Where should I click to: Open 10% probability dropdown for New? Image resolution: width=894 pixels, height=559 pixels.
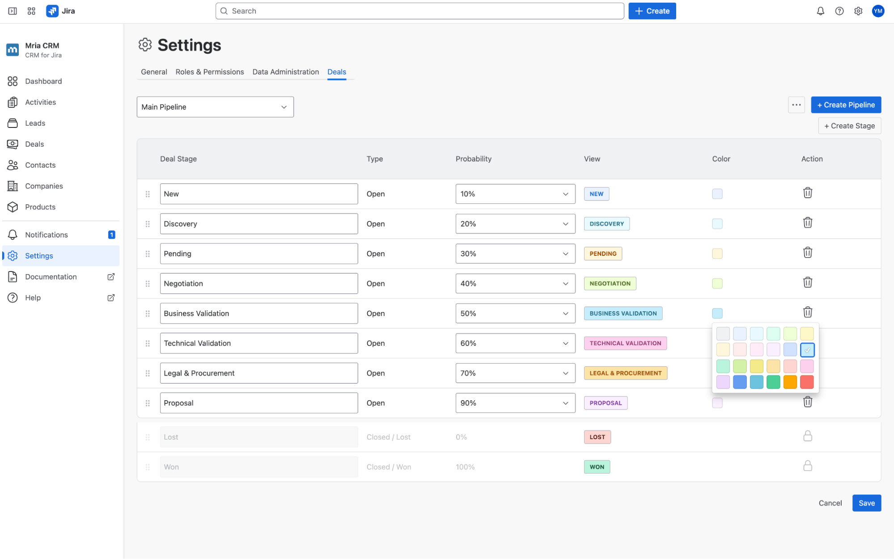(x=515, y=194)
